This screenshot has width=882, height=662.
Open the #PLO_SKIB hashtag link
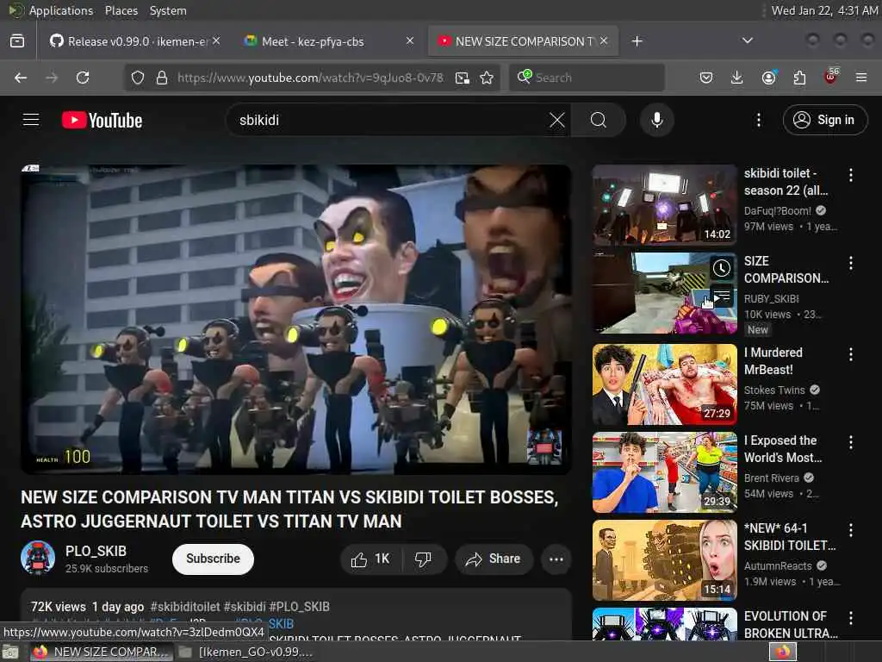299,607
